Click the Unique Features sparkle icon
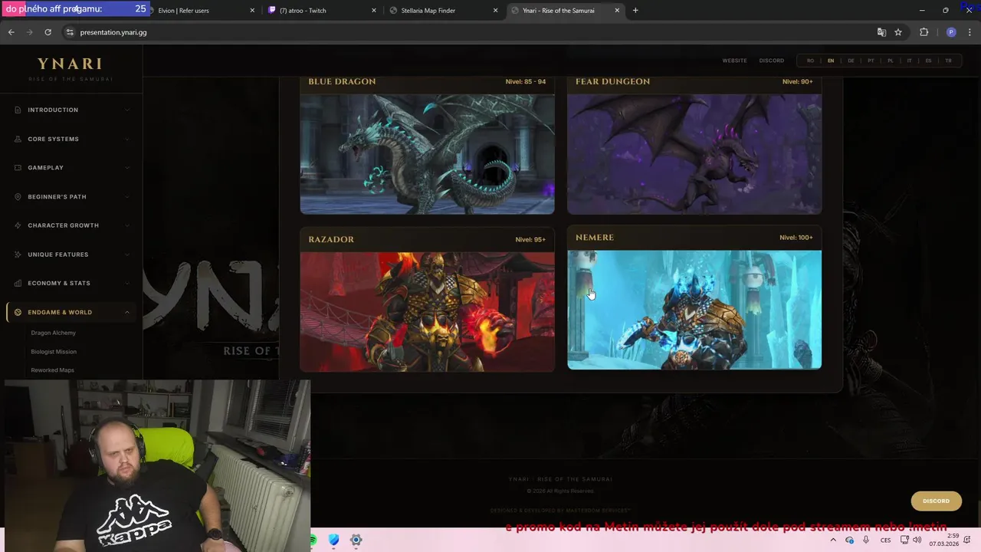981x552 pixels. pos(18,255)
